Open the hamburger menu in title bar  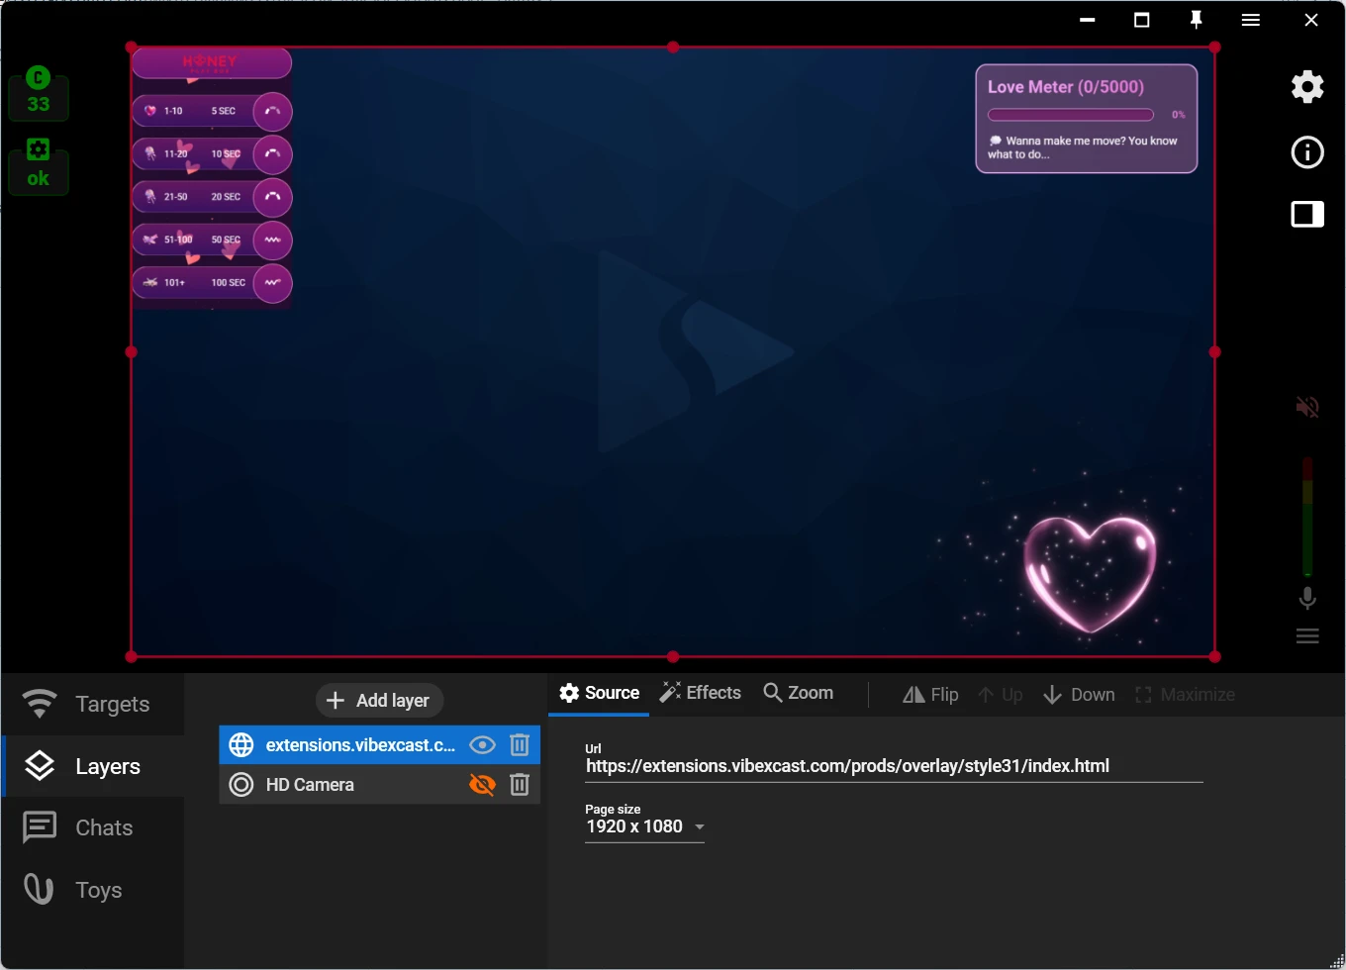click(1251, 20)
